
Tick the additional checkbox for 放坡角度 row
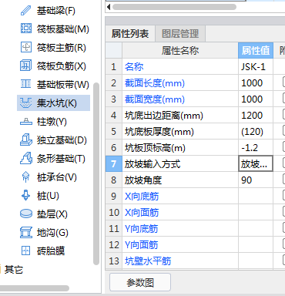[x=283, y=179]
